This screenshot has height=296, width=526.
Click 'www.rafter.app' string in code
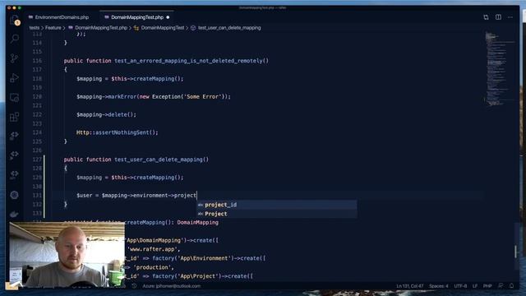pyautogui.click(x=154, y=249)
